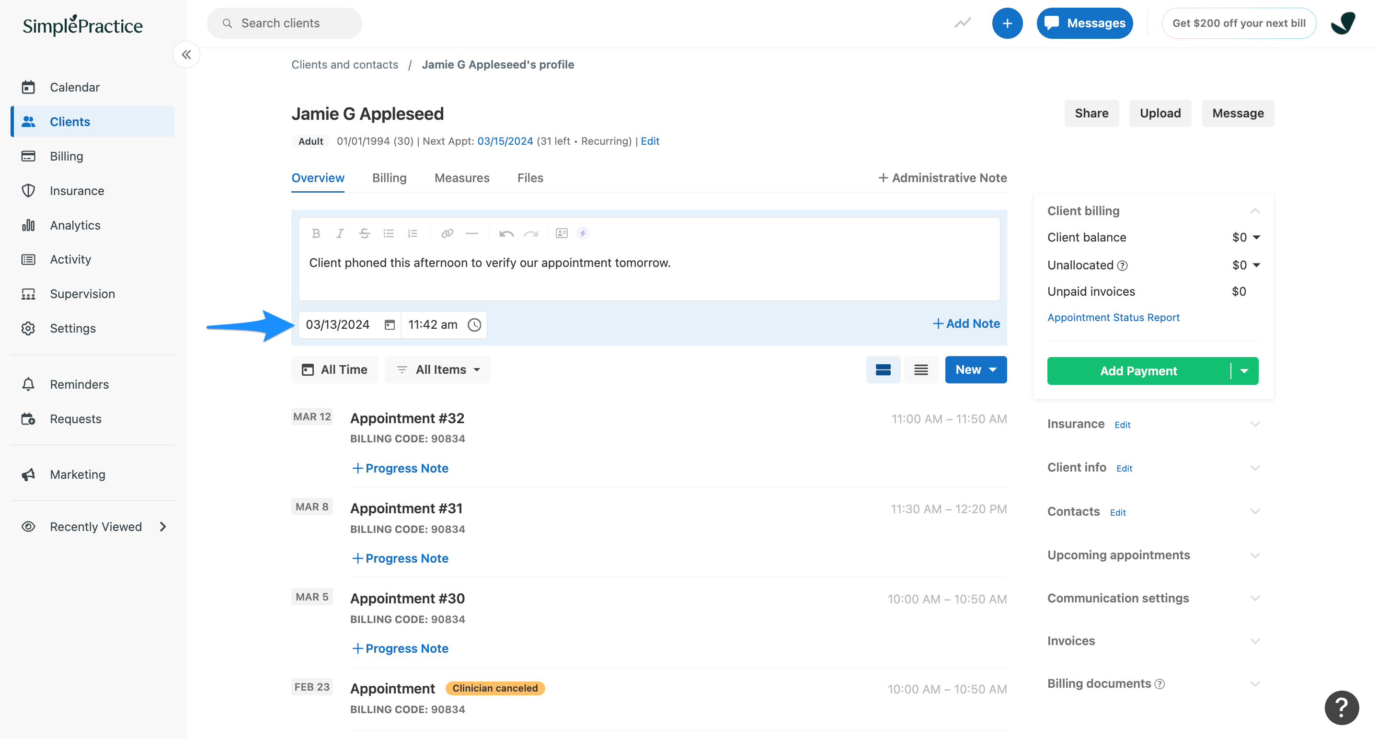Click the blue plus create button
This screenshot has height=739, width=1378.
[x=1007, y=23]
